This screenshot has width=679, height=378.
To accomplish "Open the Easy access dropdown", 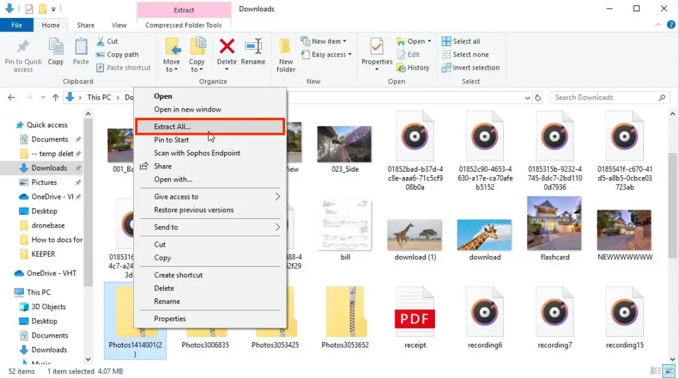I will pos(326,54).
